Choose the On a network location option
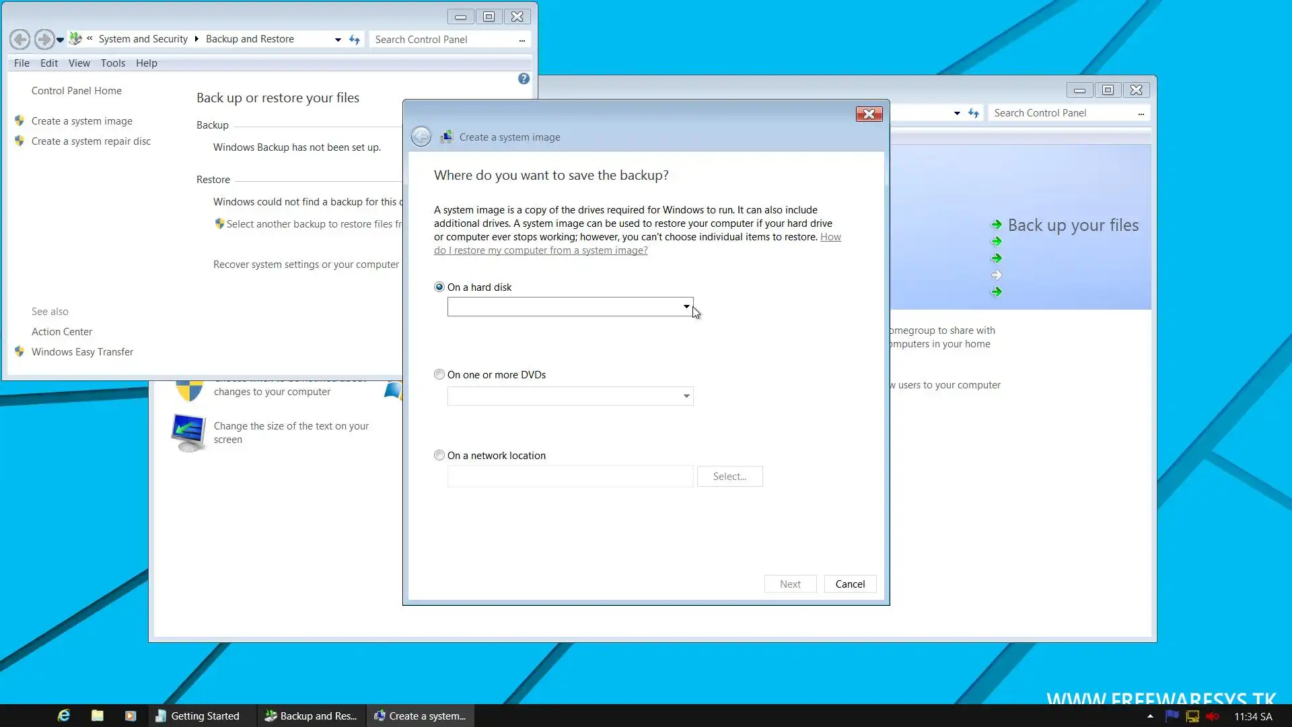This screenshot has width=1292, height=727. click(439, 456)
